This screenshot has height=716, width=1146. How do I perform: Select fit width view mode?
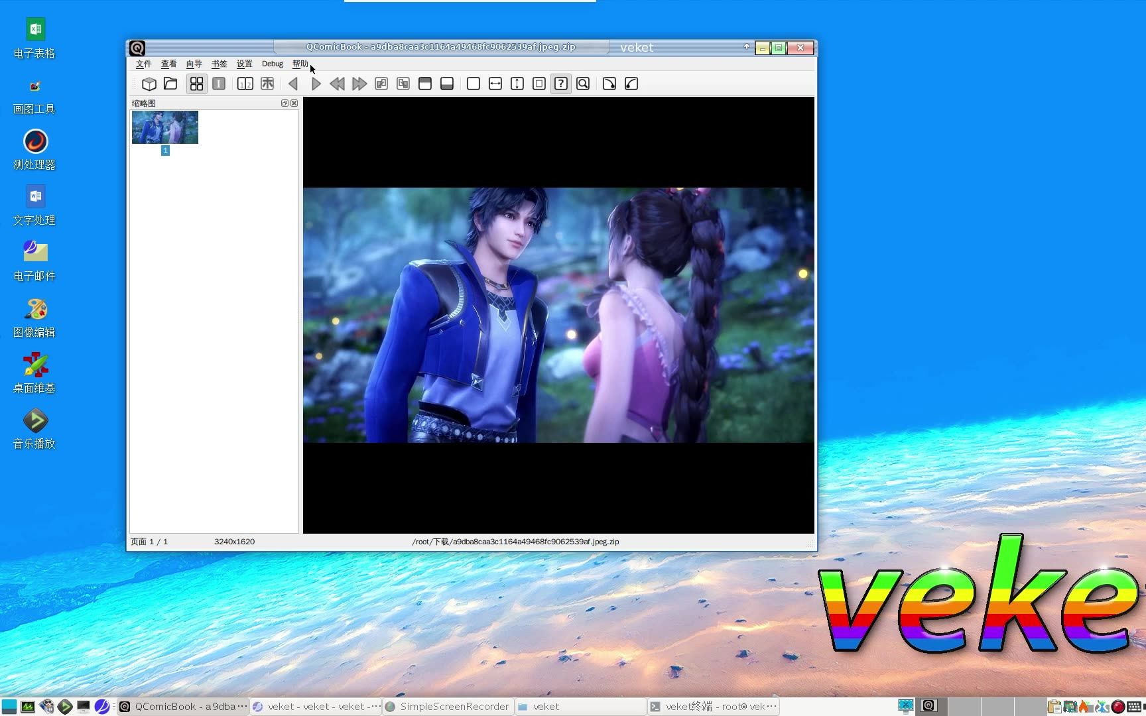(495, 84)
